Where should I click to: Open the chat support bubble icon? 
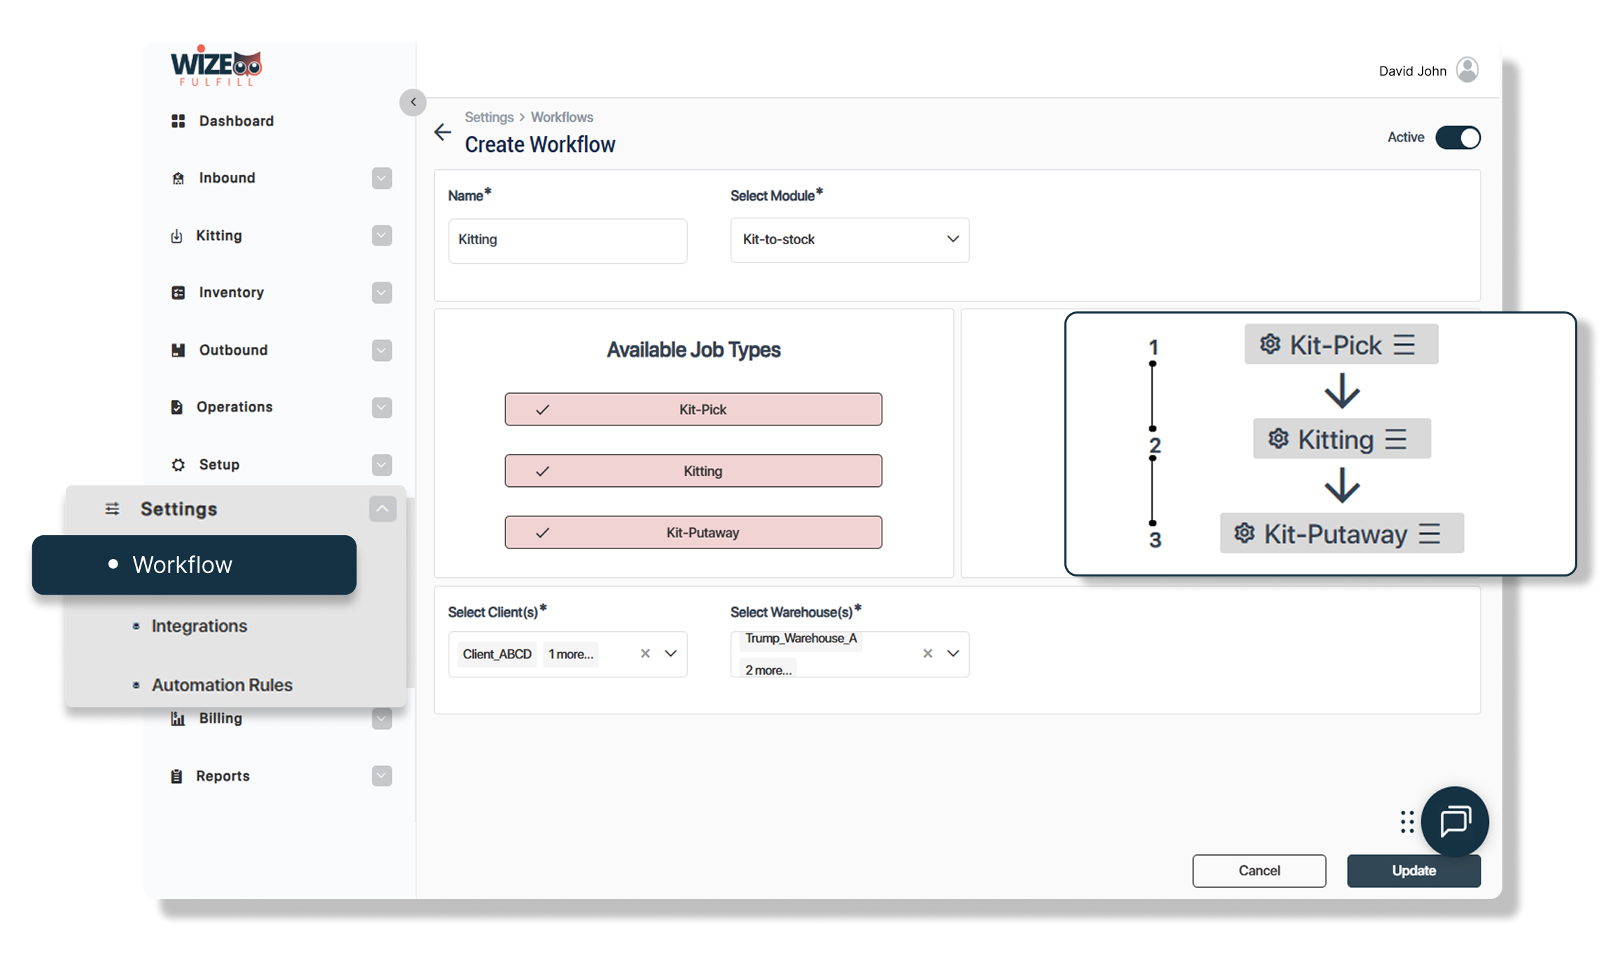click(x=1455, y=821)
